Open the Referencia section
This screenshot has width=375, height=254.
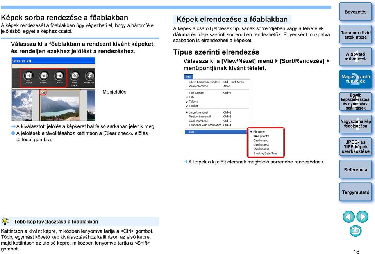[355, 169]
